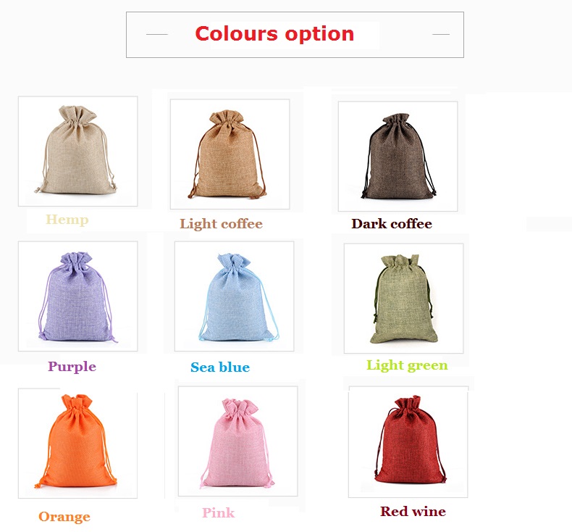Choose the Pink bag thumbnail

click(237, 441)
